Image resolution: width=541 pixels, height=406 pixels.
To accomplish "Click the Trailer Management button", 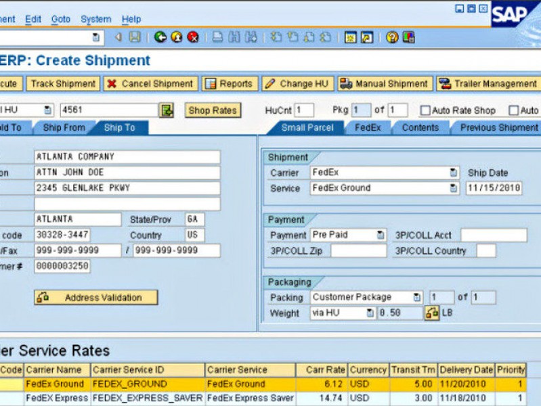I will (490, 84).
